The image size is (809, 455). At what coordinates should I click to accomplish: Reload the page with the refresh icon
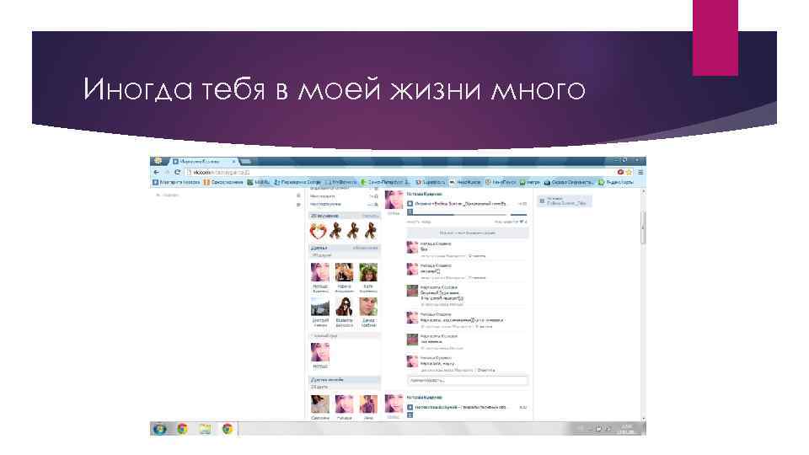tap(177, 172)
